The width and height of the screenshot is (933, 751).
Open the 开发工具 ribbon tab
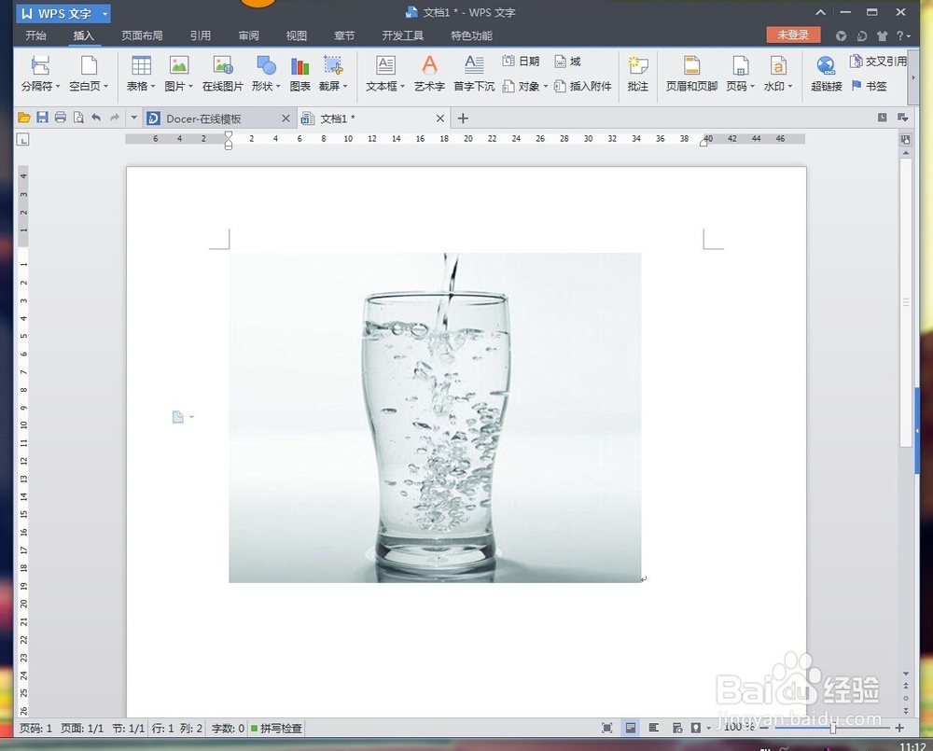(x=402, y=35)
